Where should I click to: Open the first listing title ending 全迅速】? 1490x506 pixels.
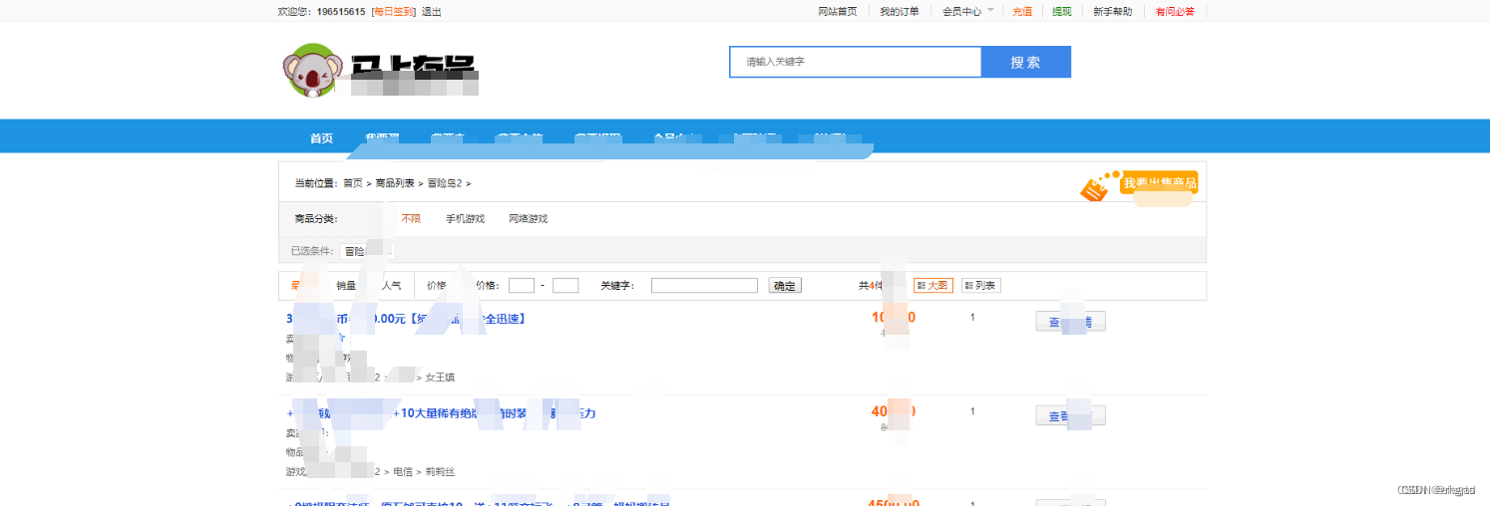coord(406,319)
